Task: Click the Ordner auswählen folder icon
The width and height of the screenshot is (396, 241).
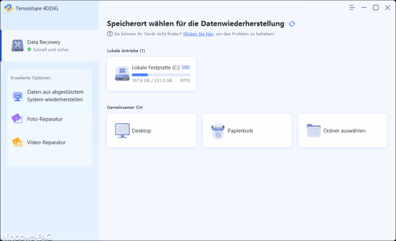Action: pyautogui.click(x=313, y=130)
